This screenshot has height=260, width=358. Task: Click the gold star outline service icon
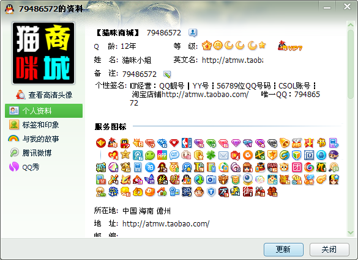point(125,155)
